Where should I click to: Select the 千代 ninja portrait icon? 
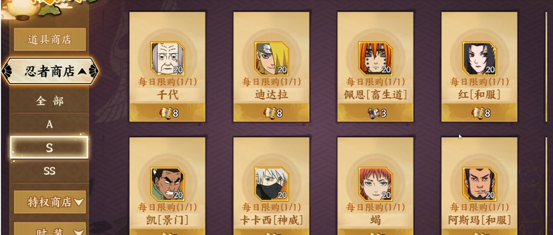168,59
